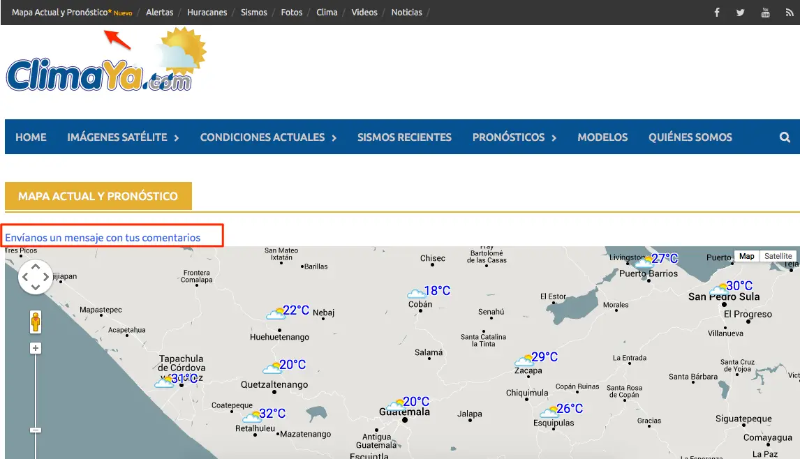The height and width of the screenshot is (459, 800).
Task: Click the search magnifier icon in navbar
Action: click(785, 137)
